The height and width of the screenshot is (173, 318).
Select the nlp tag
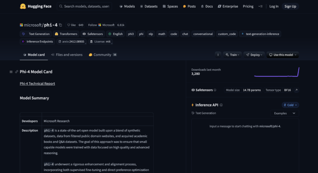coord(151,34)
